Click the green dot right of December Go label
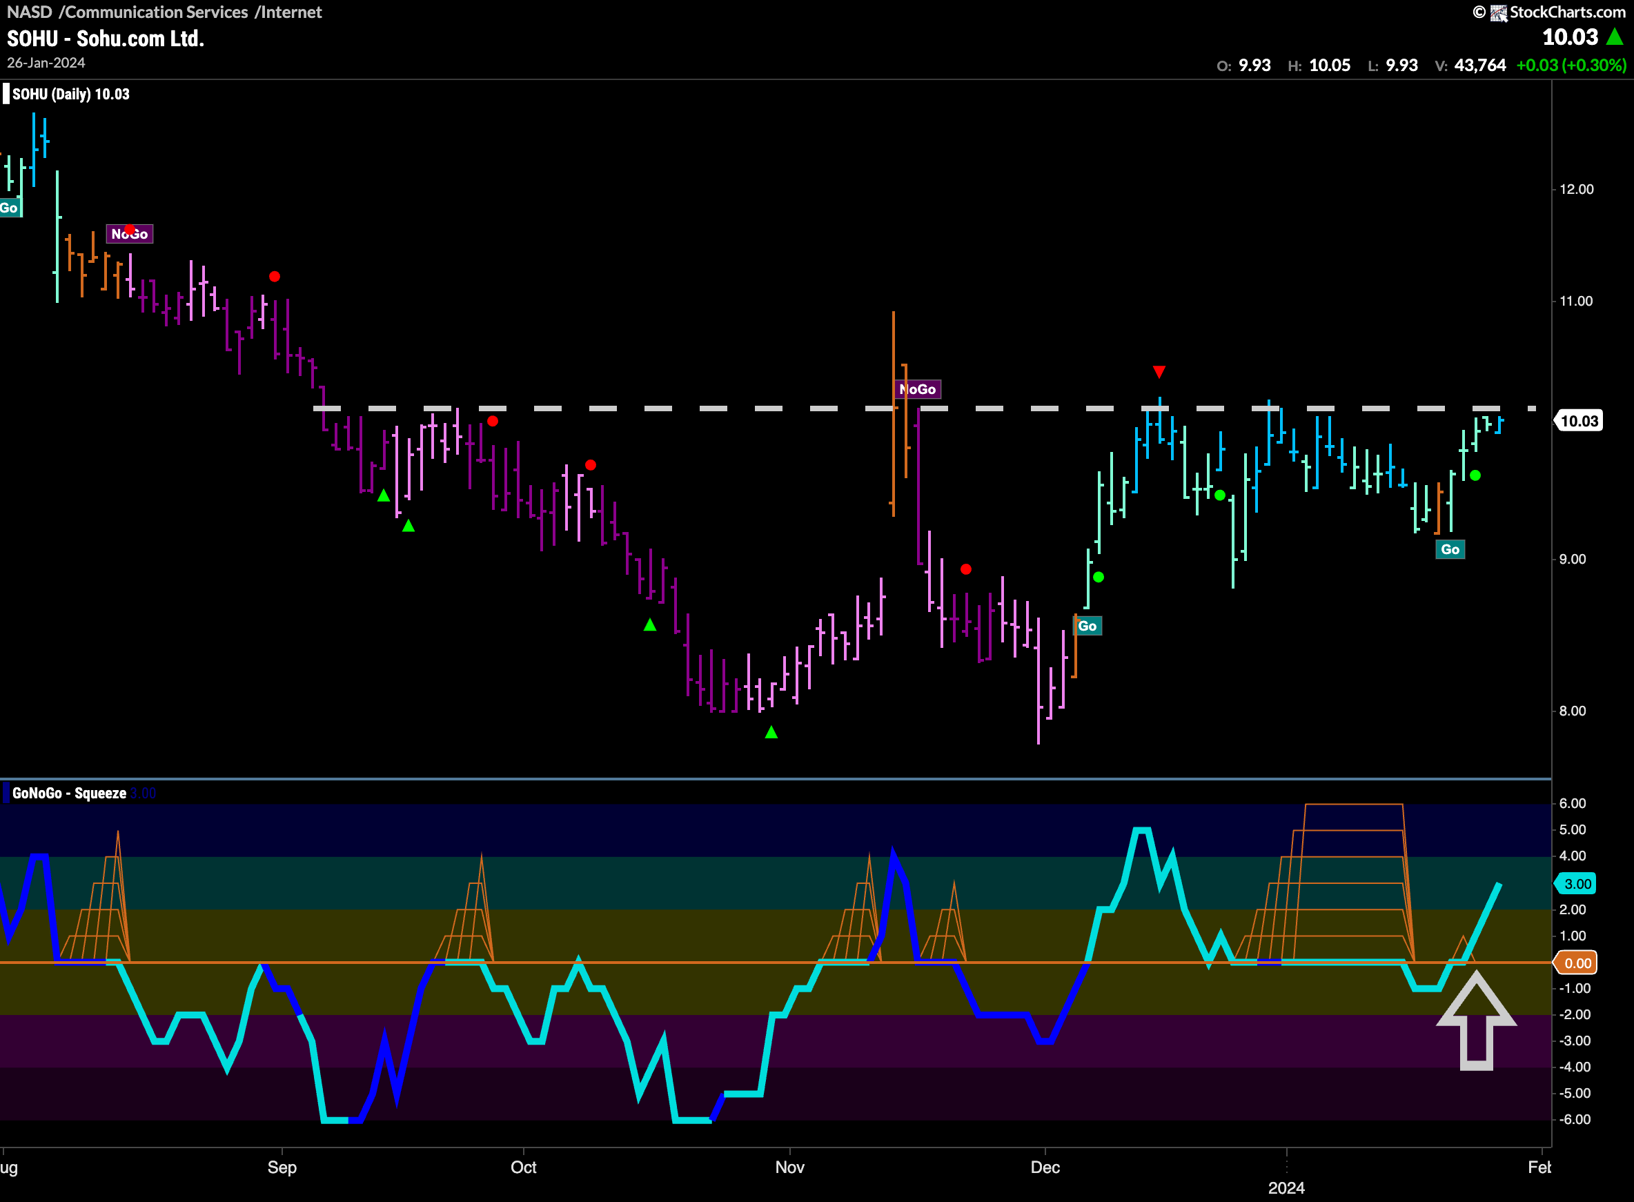 [1099, 577]
